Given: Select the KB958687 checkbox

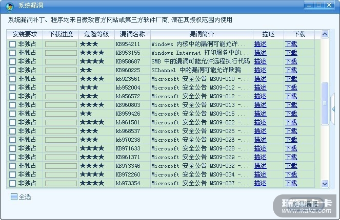Looking at the screenshot, I should [x=13, y=61].
